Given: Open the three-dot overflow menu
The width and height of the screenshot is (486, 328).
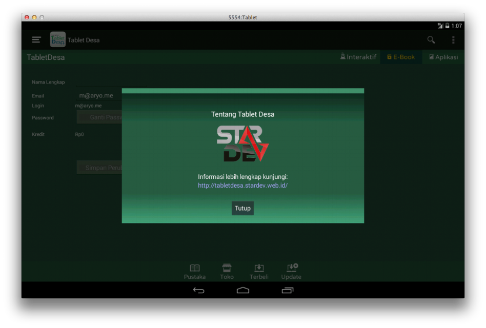Looking at the screenshot, I should pos(453,39).
